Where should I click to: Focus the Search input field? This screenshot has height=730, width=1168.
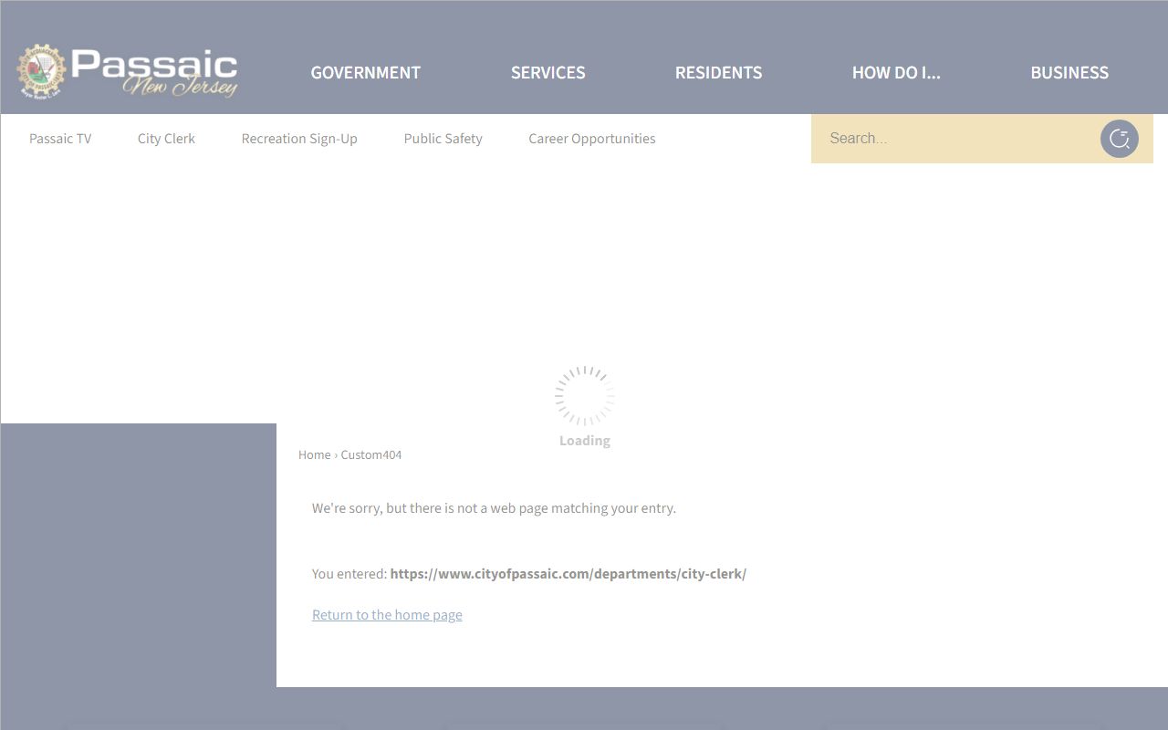[954, 139]
